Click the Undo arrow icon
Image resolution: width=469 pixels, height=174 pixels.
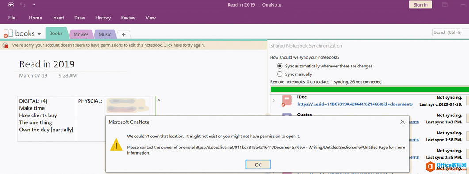point(23,5)
